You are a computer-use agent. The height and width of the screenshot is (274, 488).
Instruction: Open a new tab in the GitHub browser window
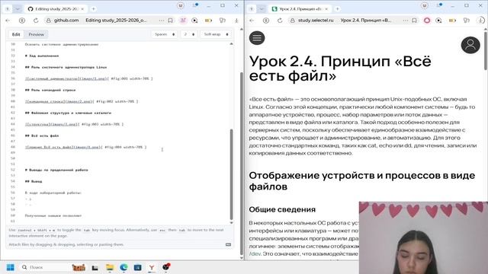93,9
